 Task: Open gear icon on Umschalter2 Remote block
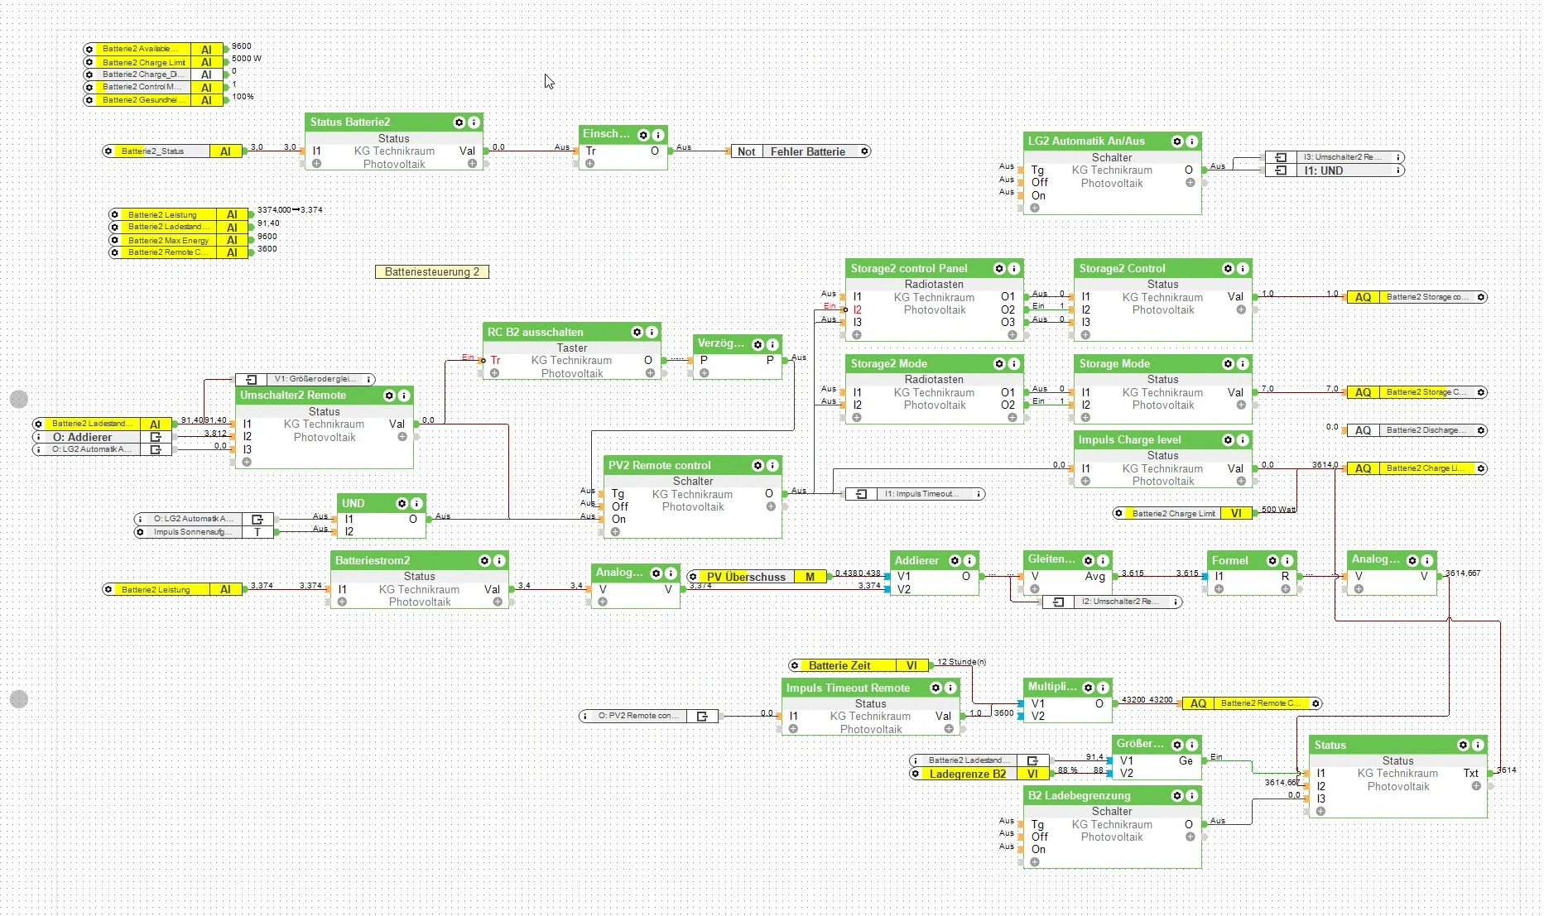(x=389, y=396)
